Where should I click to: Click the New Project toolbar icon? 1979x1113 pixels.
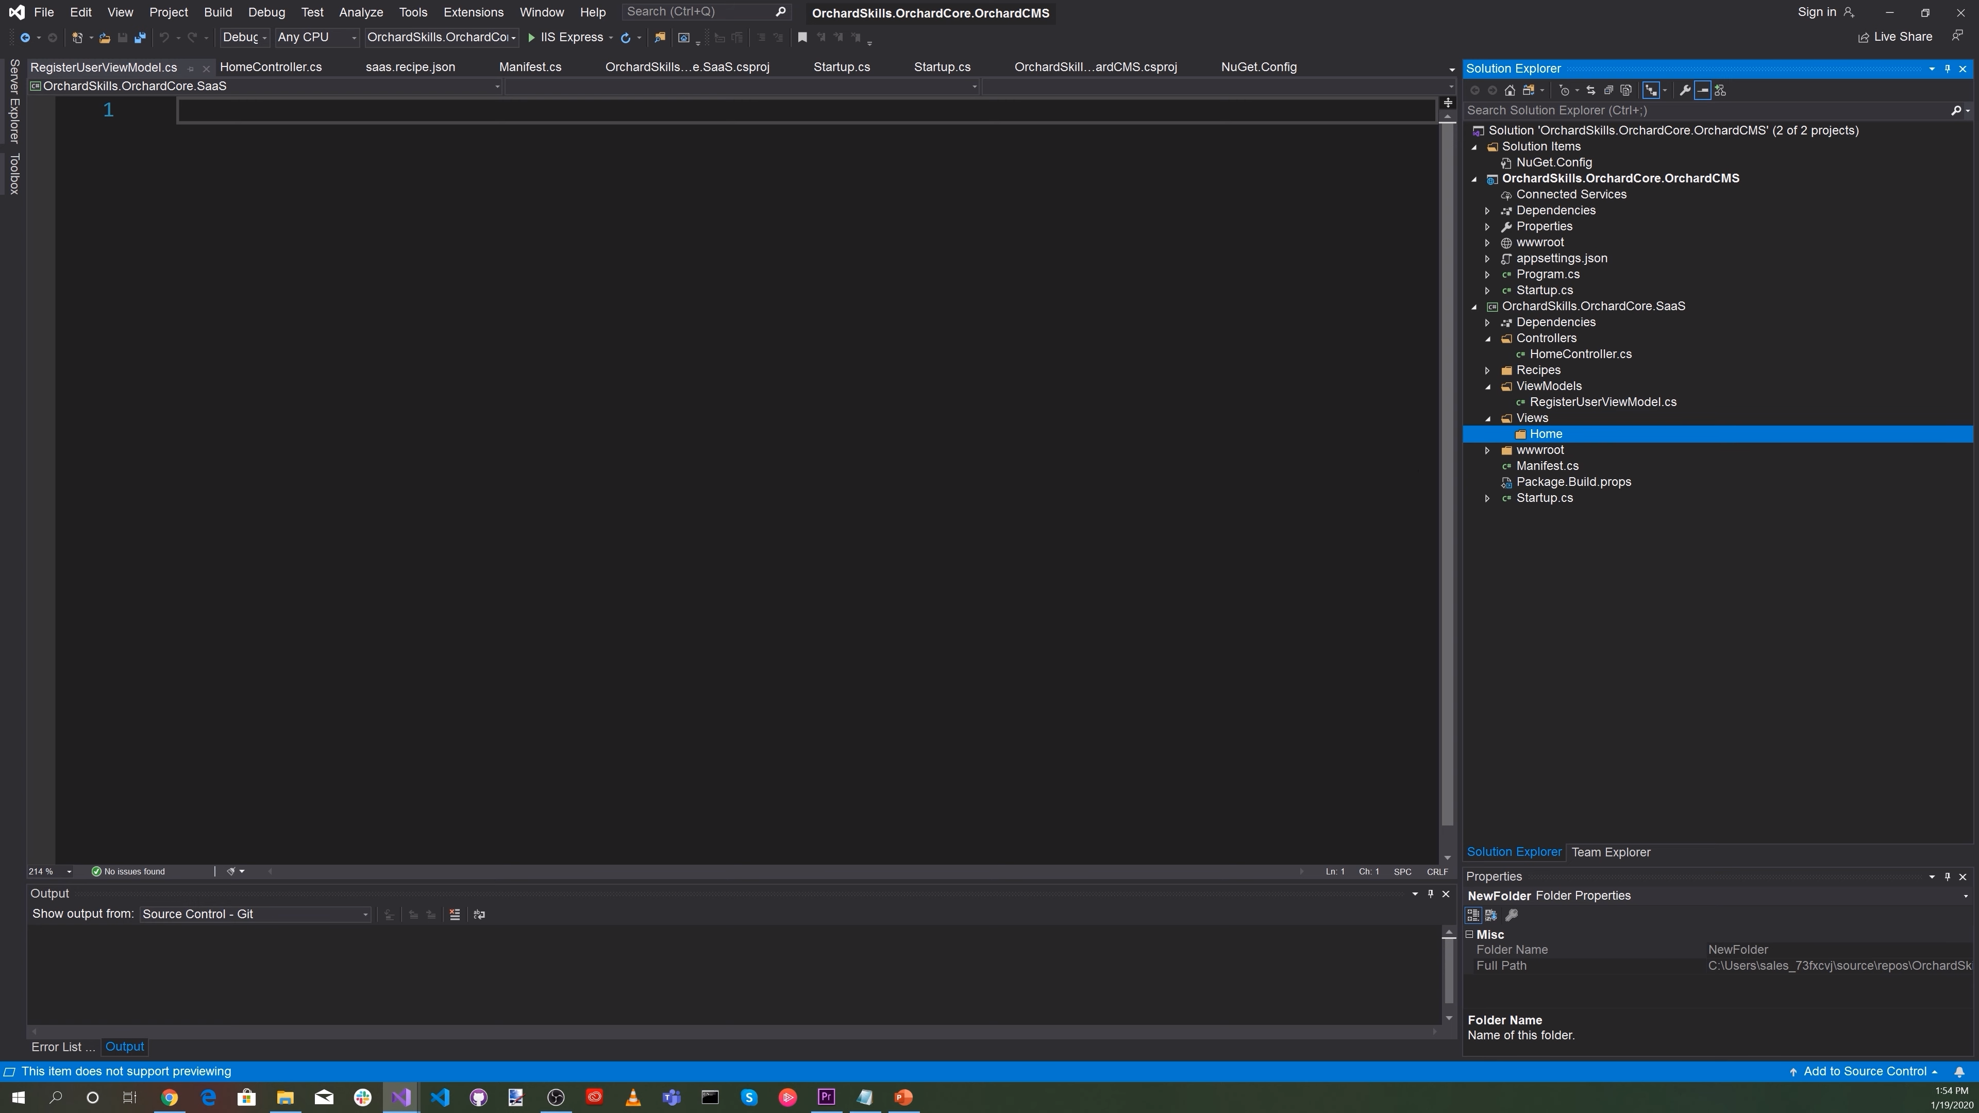coord(77,37)
